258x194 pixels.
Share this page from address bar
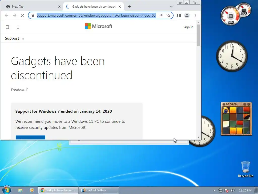click(x=161, y=15)
